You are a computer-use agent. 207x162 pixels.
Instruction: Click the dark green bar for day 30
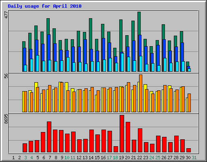pyautogui.click(x=188, y=64)
